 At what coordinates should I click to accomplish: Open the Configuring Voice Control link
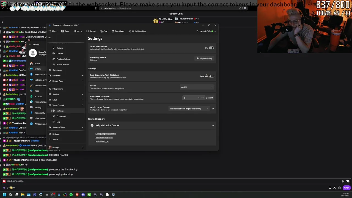[106, 134]
